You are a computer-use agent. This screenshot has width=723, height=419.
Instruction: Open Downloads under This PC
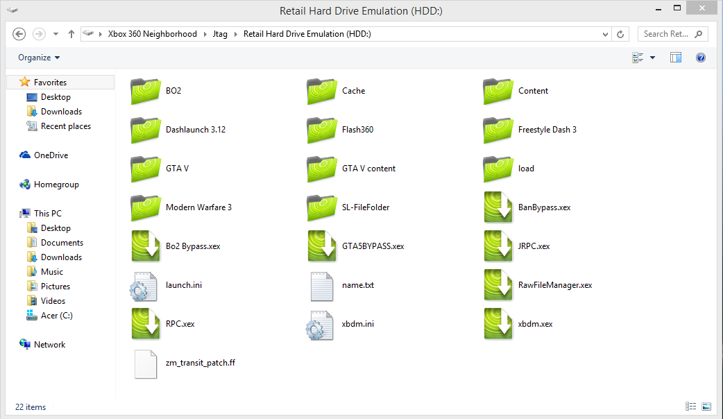point(61,257)
